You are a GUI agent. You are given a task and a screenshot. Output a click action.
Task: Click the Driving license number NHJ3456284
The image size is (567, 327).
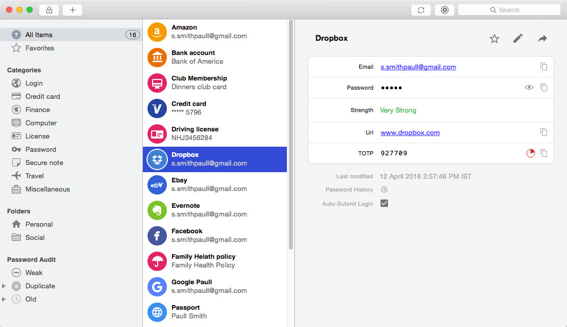pyautogui.click(x=192, y=138)
